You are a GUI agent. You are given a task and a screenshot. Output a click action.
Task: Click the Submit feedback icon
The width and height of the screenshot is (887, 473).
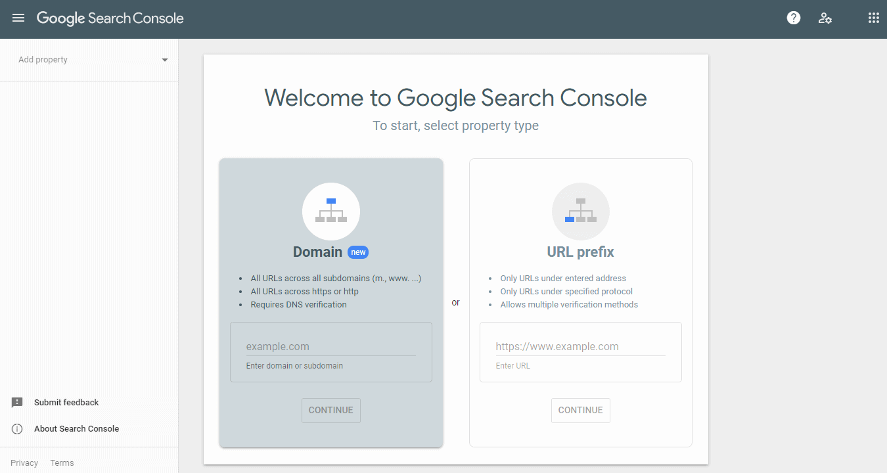(17, 403)
